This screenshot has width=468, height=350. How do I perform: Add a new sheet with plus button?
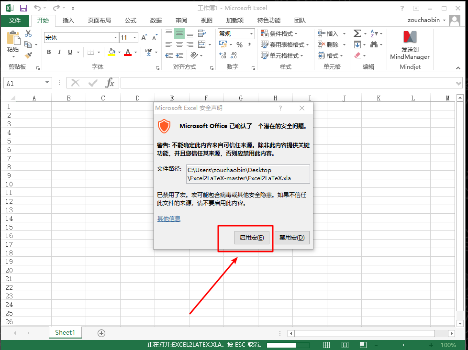[101, 333]
